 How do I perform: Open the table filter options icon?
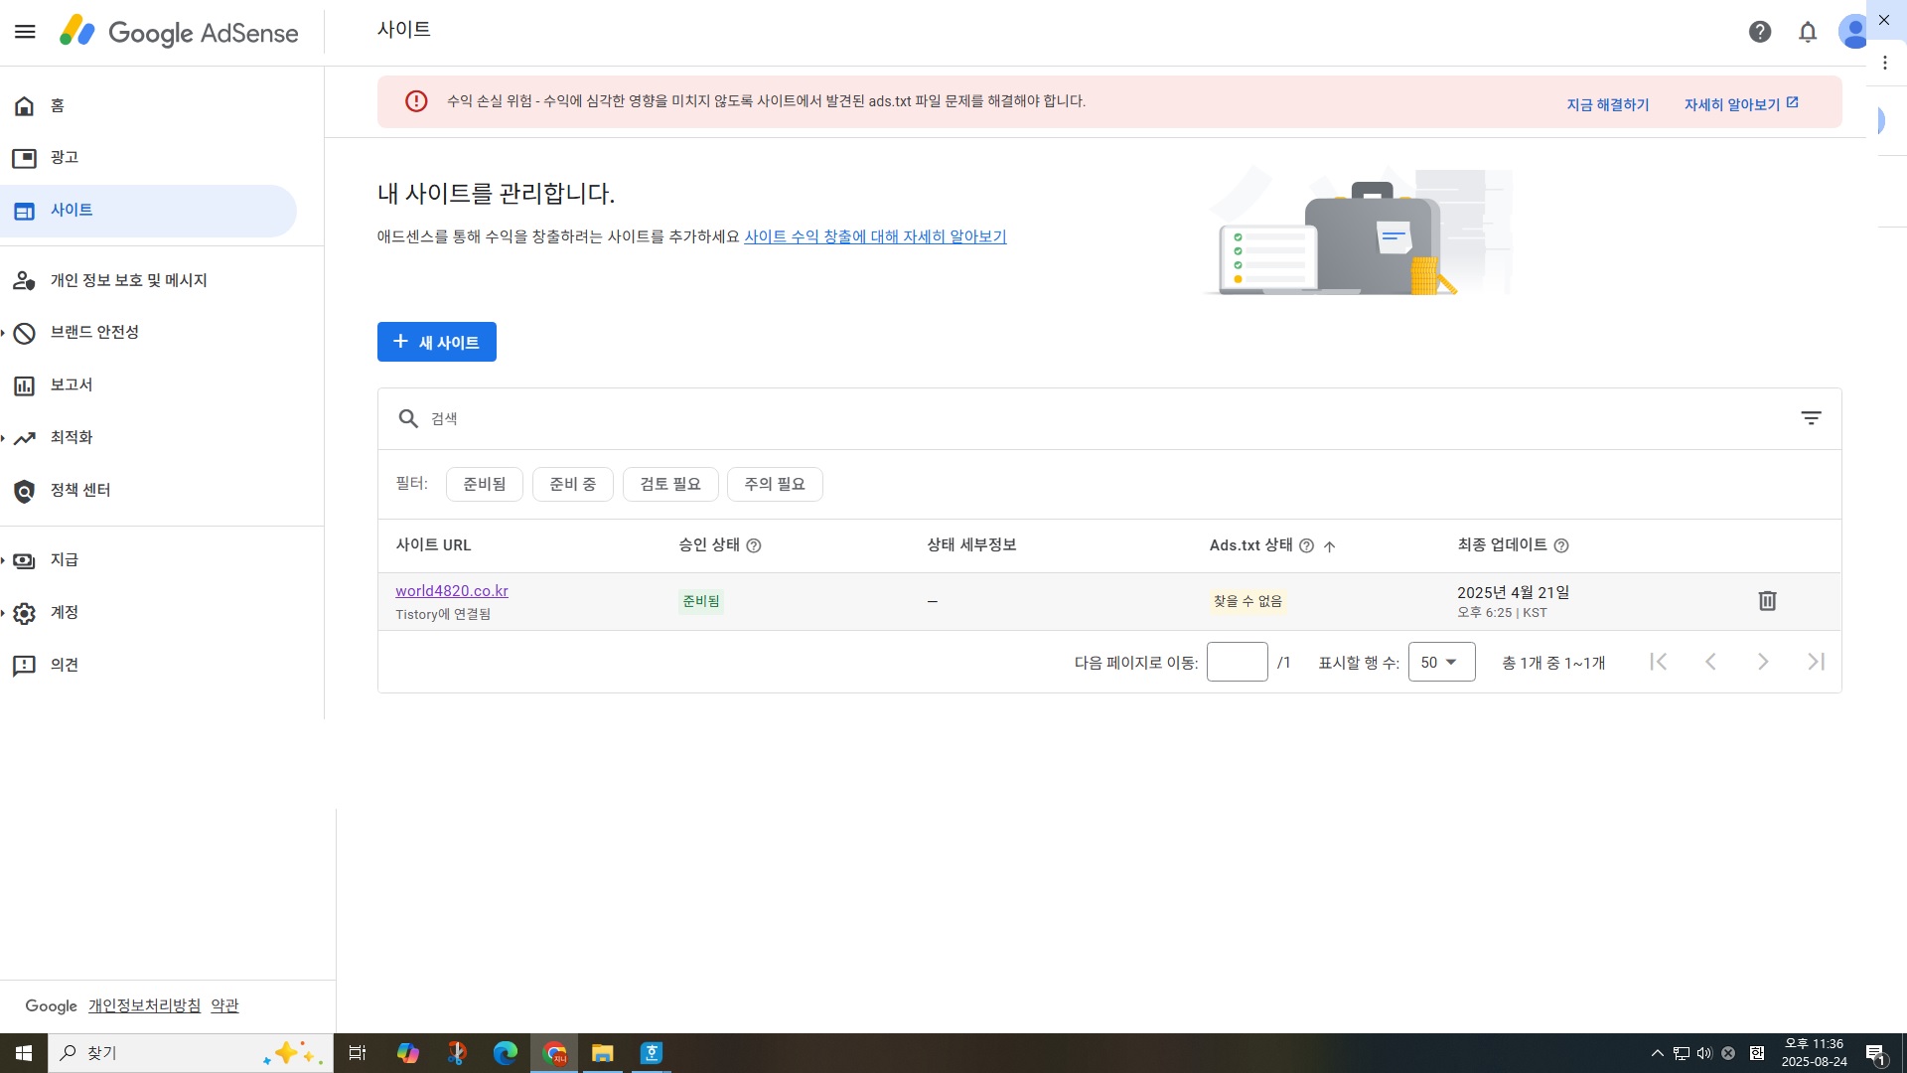coord(1811,418)
